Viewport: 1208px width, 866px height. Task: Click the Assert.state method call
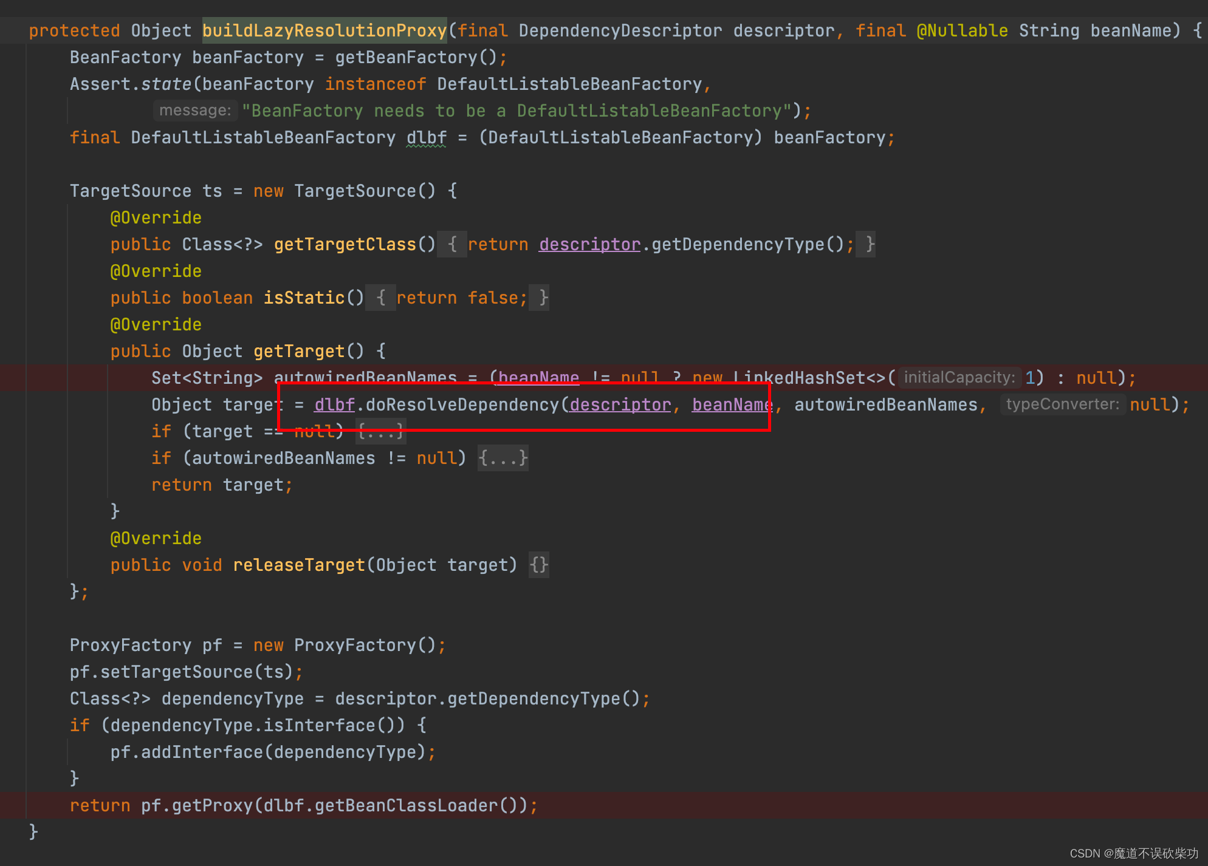click(131, 84)
